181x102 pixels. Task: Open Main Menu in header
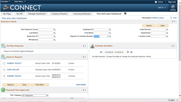(20, 1)
